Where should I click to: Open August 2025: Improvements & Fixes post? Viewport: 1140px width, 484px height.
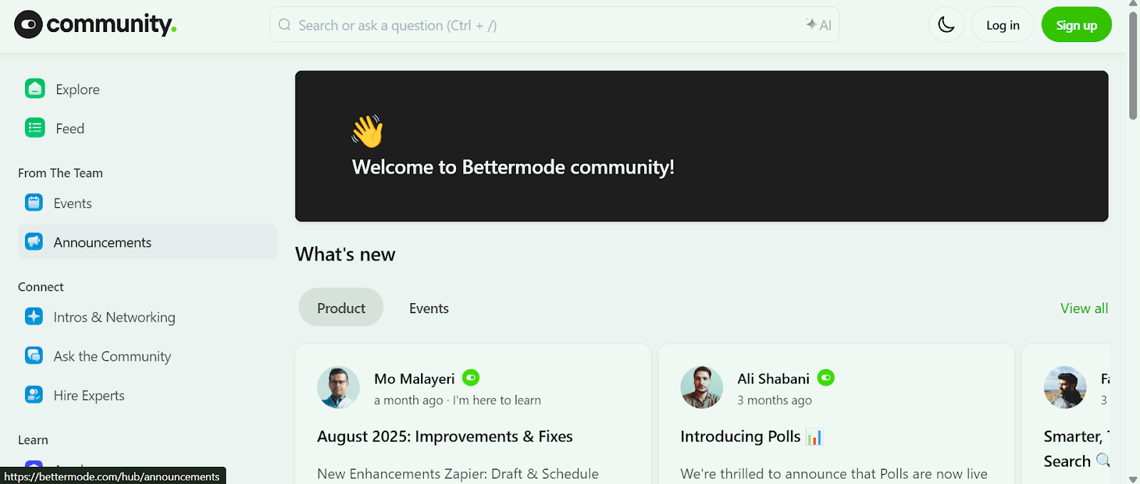[x=445, y=436]
